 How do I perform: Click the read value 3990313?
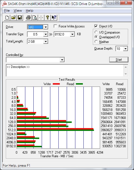pyautogui.click(x=120, y=130)
